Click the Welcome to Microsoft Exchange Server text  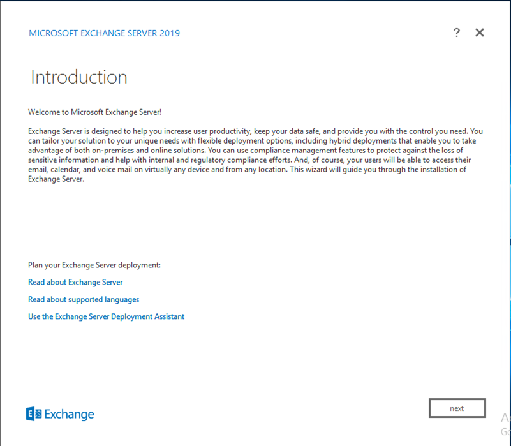94,112
